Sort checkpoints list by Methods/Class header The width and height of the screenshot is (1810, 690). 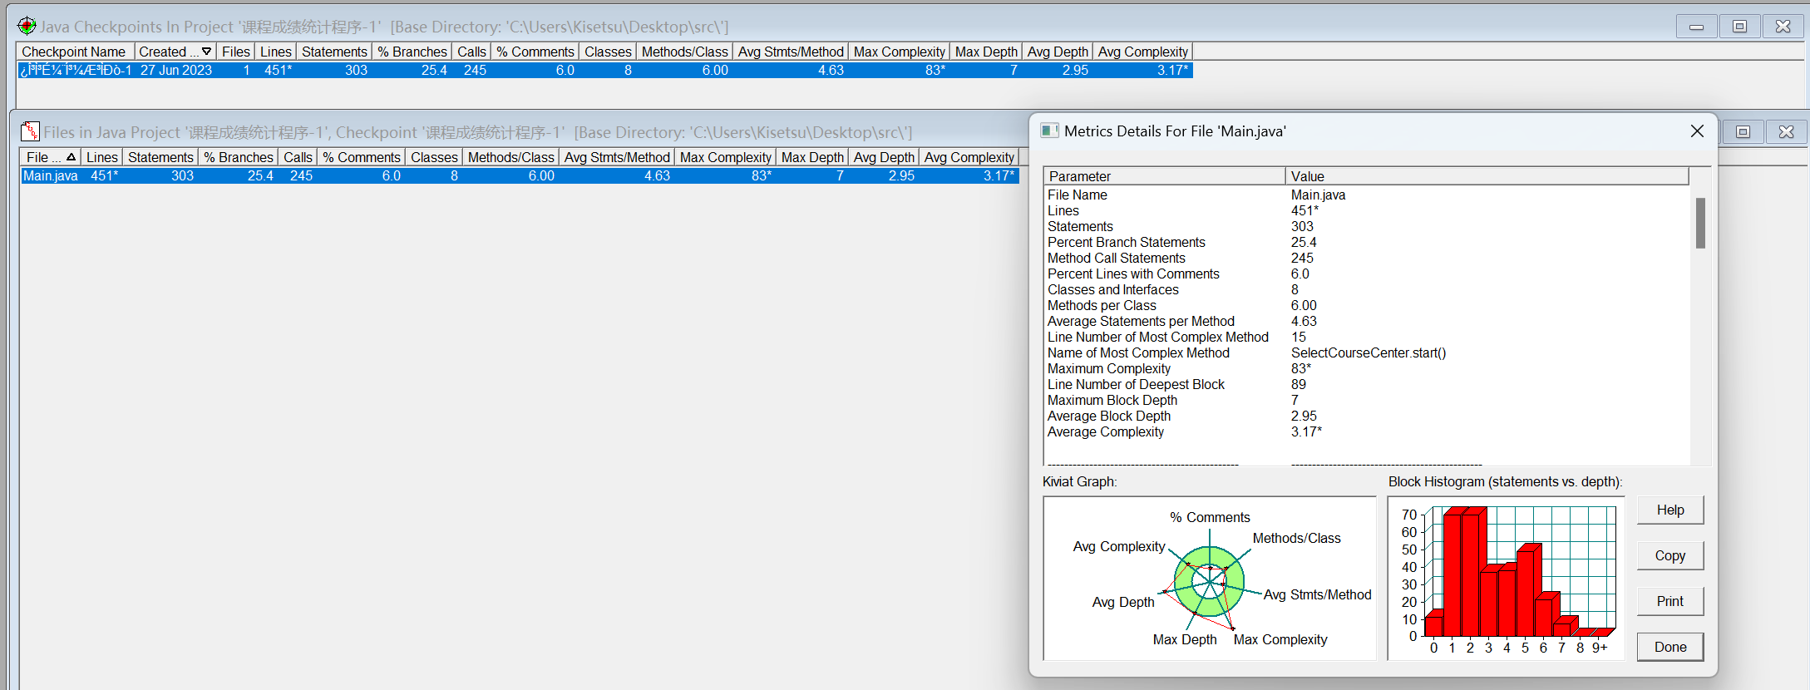click(684, 52)
